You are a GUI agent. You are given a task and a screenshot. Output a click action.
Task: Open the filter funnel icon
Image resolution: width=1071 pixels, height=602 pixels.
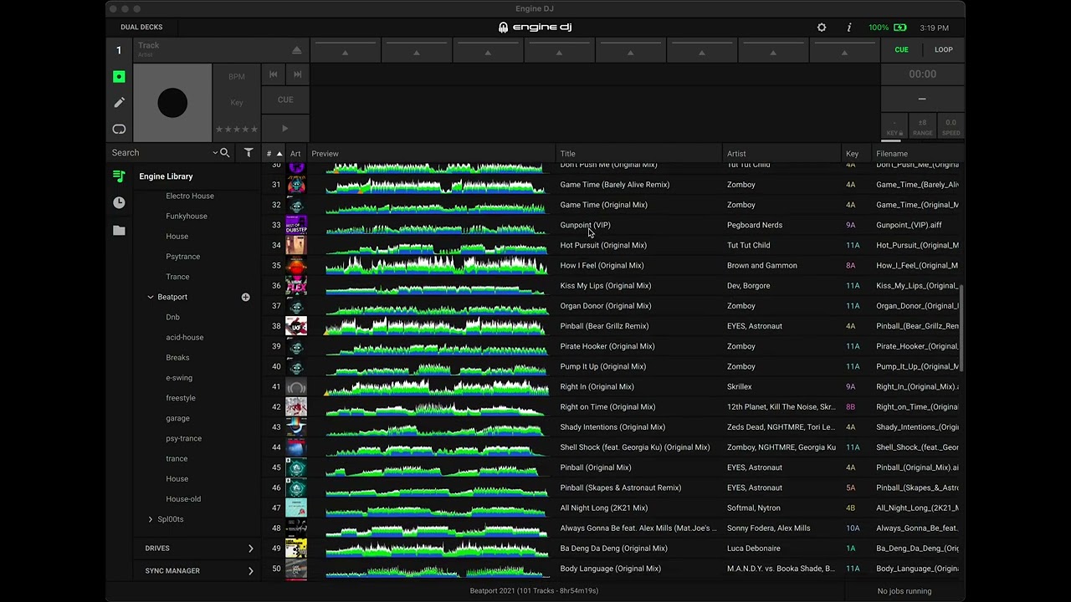coord(249,153)
